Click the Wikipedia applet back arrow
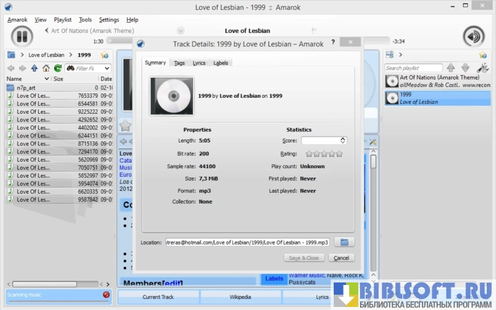 (123, 142)
